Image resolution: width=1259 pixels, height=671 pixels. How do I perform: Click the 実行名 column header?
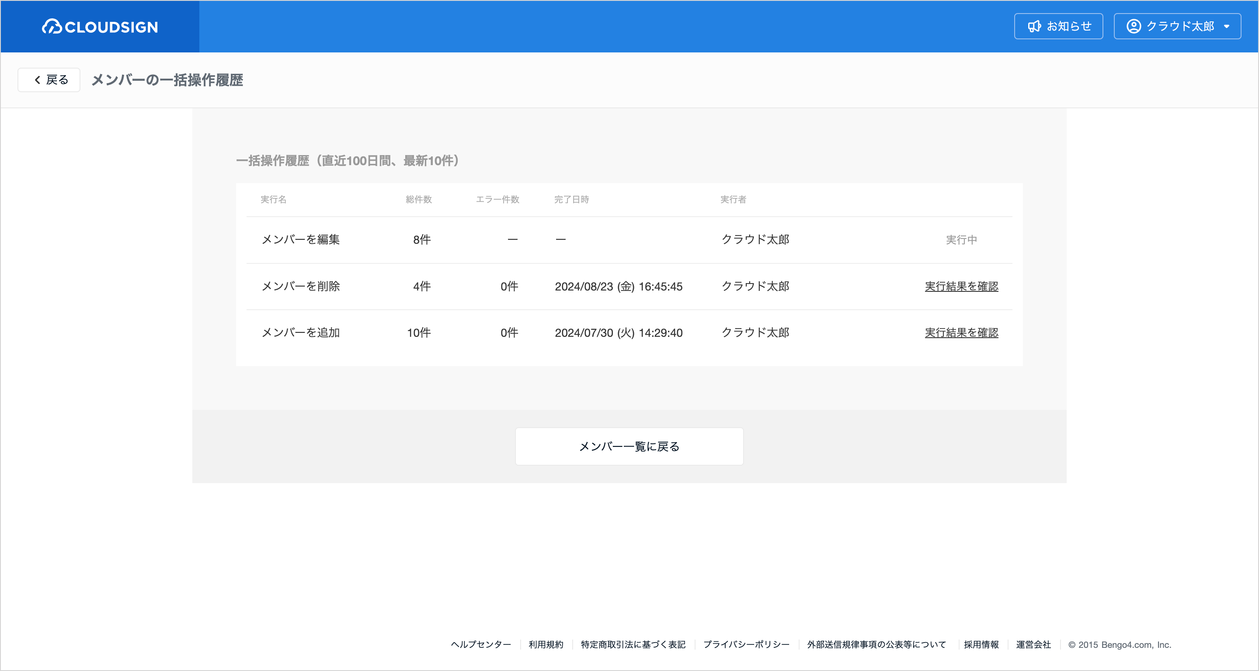(274, 199)
